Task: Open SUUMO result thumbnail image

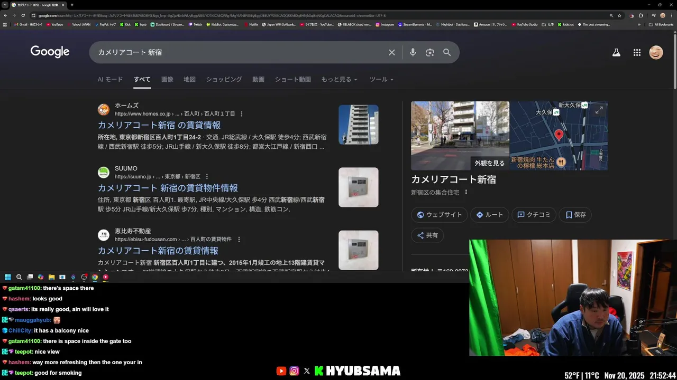Action: tap(359, 187)
